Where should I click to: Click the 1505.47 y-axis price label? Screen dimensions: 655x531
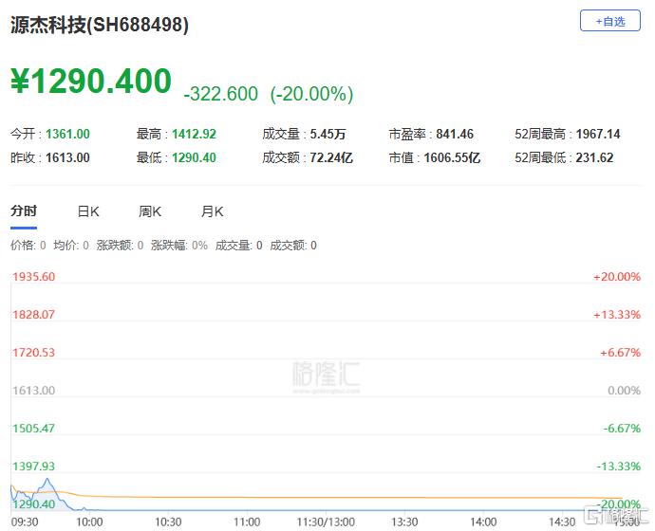coord(33,429)
